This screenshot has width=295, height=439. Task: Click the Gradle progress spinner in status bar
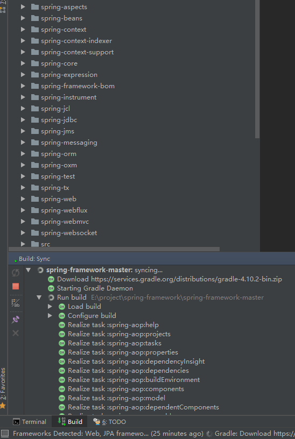pos(209,434)
